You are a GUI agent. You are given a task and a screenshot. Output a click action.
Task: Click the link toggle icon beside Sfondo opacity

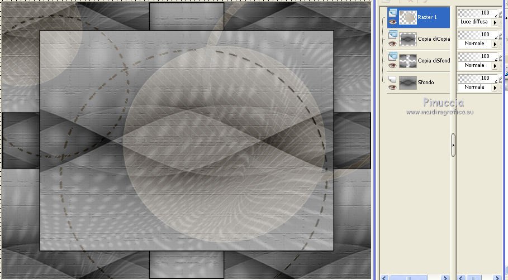pos(501,79)
